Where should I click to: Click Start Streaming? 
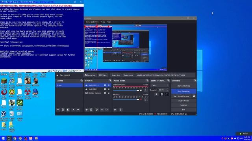pos(183,86)
